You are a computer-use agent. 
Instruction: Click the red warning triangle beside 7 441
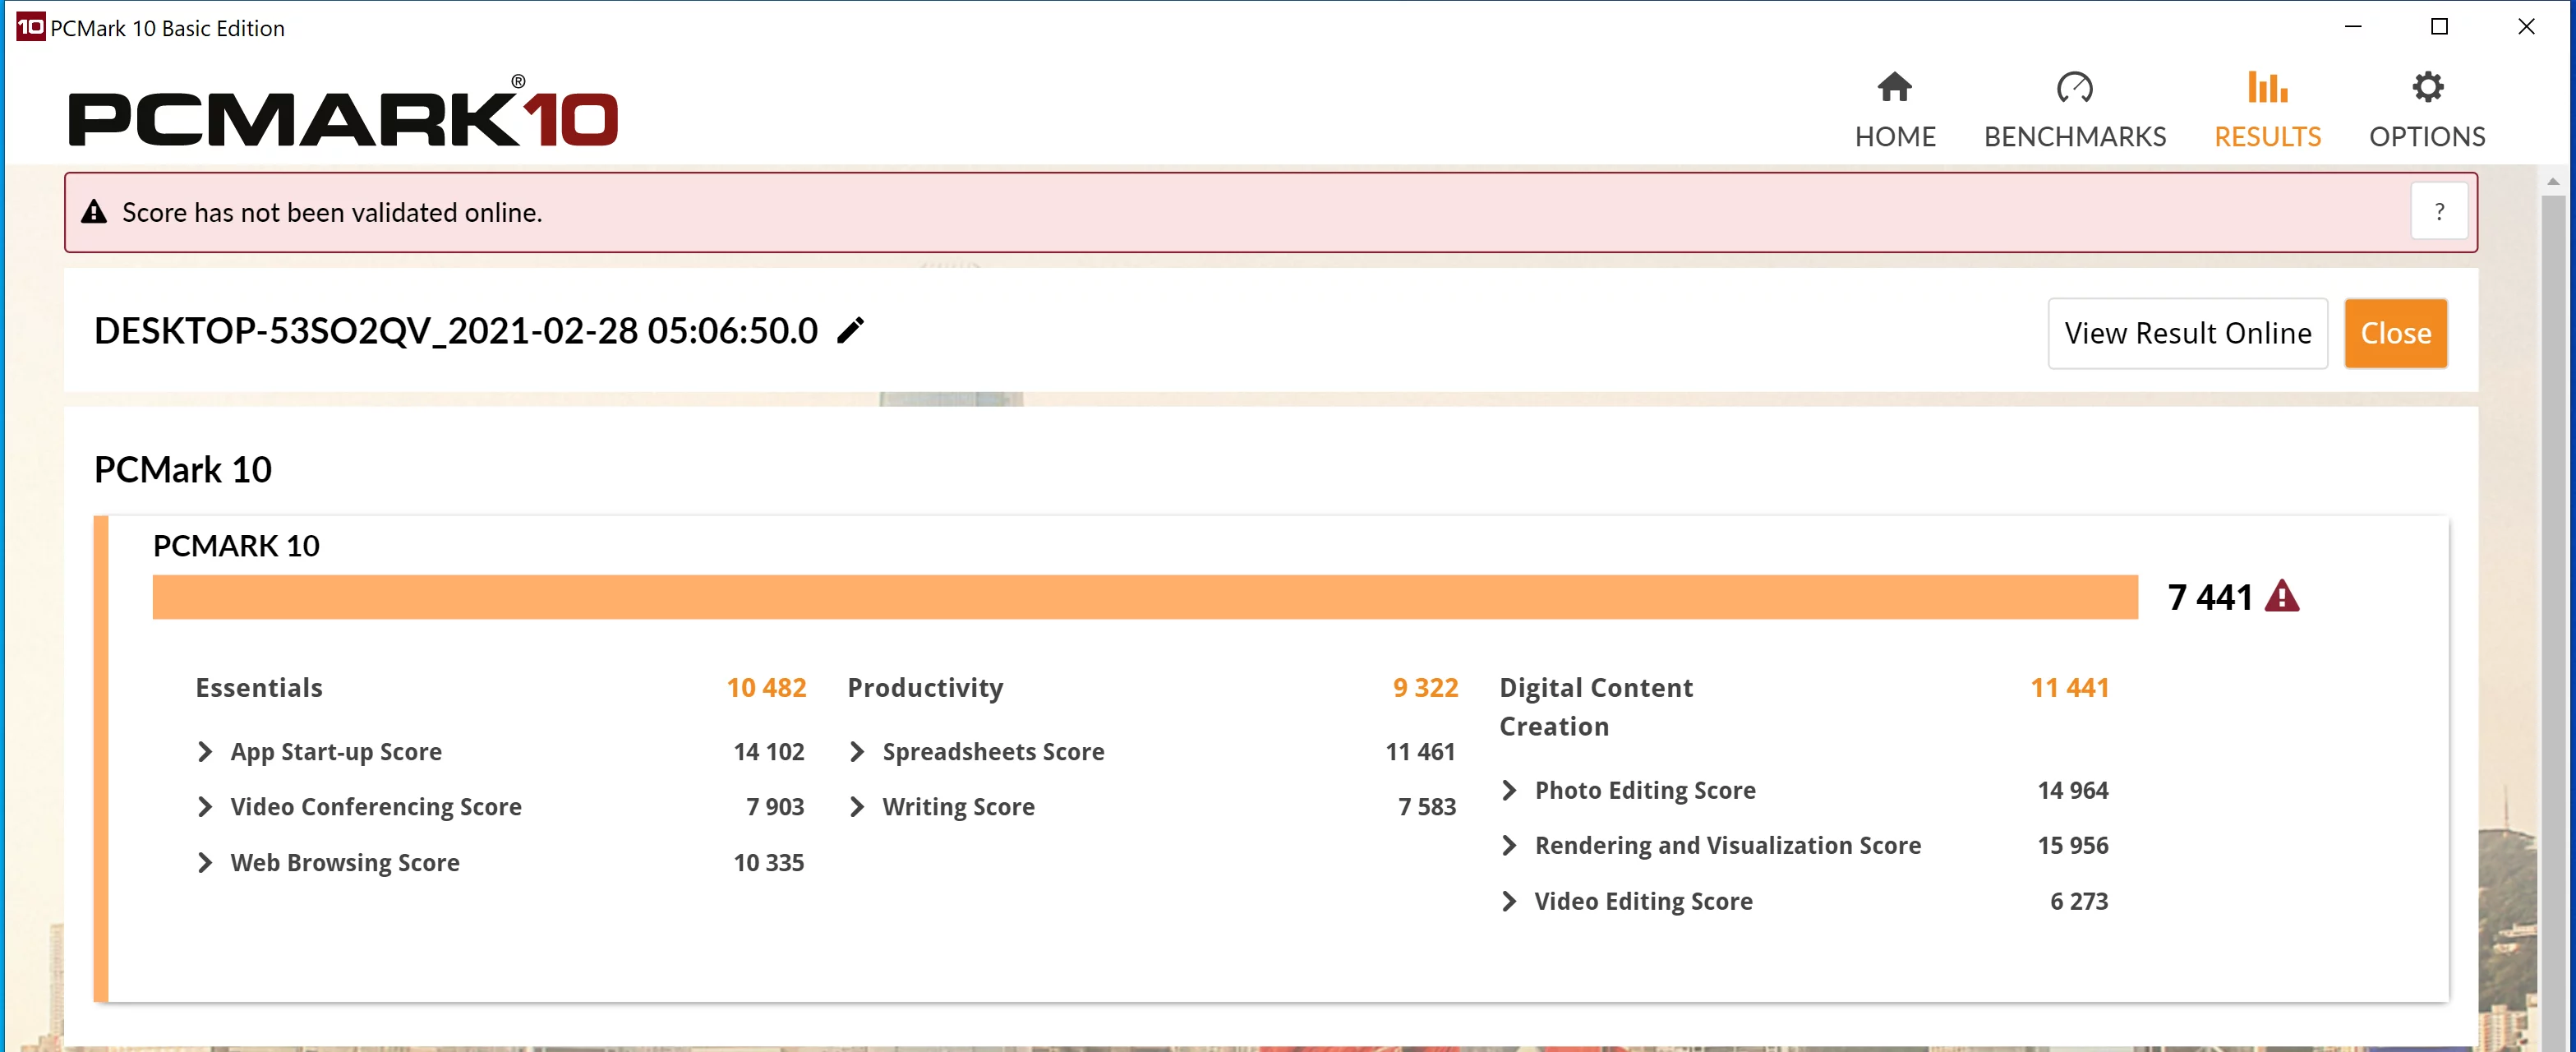[x=2282, y=596]
